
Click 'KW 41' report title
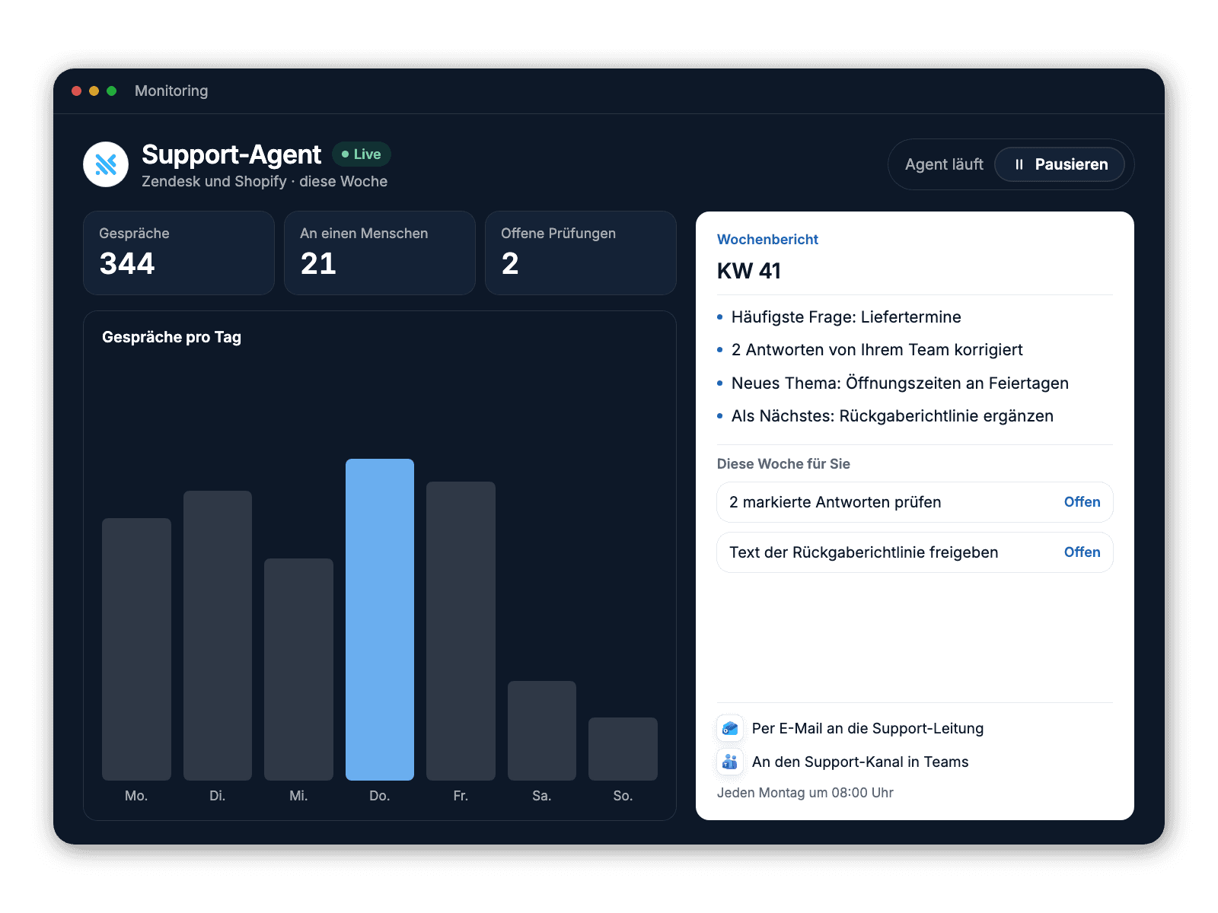coord(749,271)
